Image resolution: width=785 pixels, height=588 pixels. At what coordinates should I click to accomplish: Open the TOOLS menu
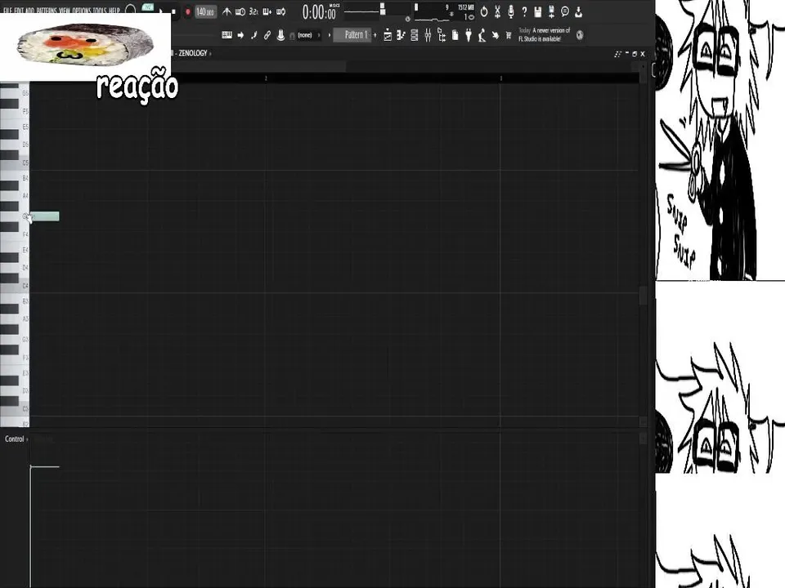point(100,10)
